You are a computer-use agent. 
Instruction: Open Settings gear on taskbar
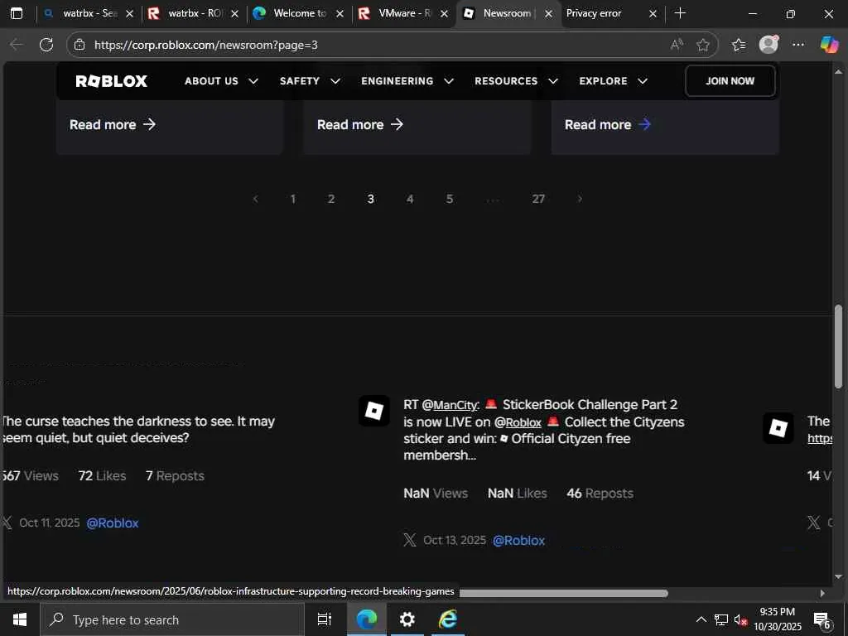[x=407, y=619]
